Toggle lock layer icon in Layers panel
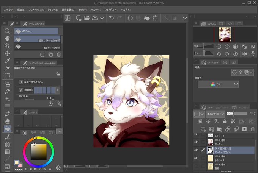Image resolution: width=258 pixels, height=173 pixels. (x=225, y=122)
